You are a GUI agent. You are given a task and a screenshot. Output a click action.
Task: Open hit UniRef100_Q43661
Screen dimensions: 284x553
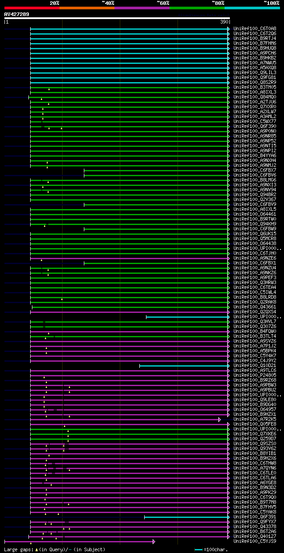tap(255, 307)
